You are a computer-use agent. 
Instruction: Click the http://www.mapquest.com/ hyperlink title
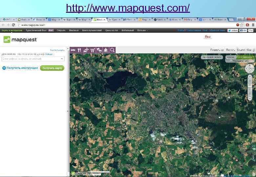[x=128, y=8]
